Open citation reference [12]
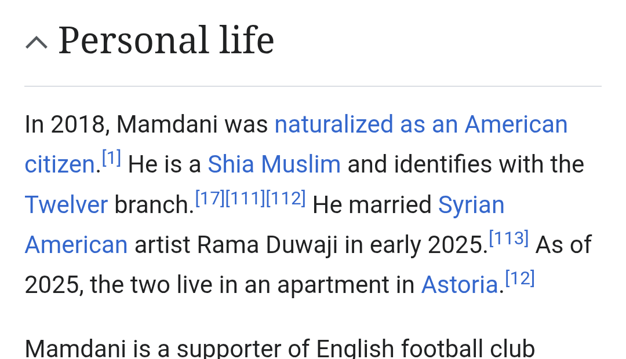The width and height of the screenshot is (626, 359). pyautogui.click(x=520, y=279)
